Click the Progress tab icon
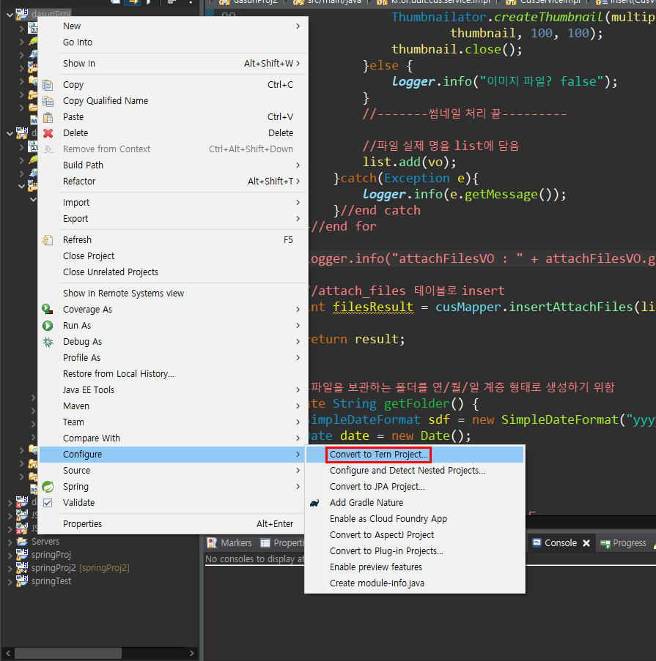 pyautogui.click(x=605, y=543)
